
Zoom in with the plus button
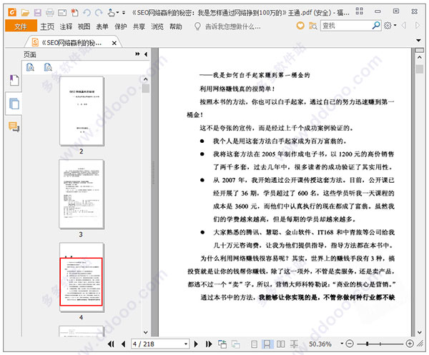pyautogui.click(x=410, y=344)
